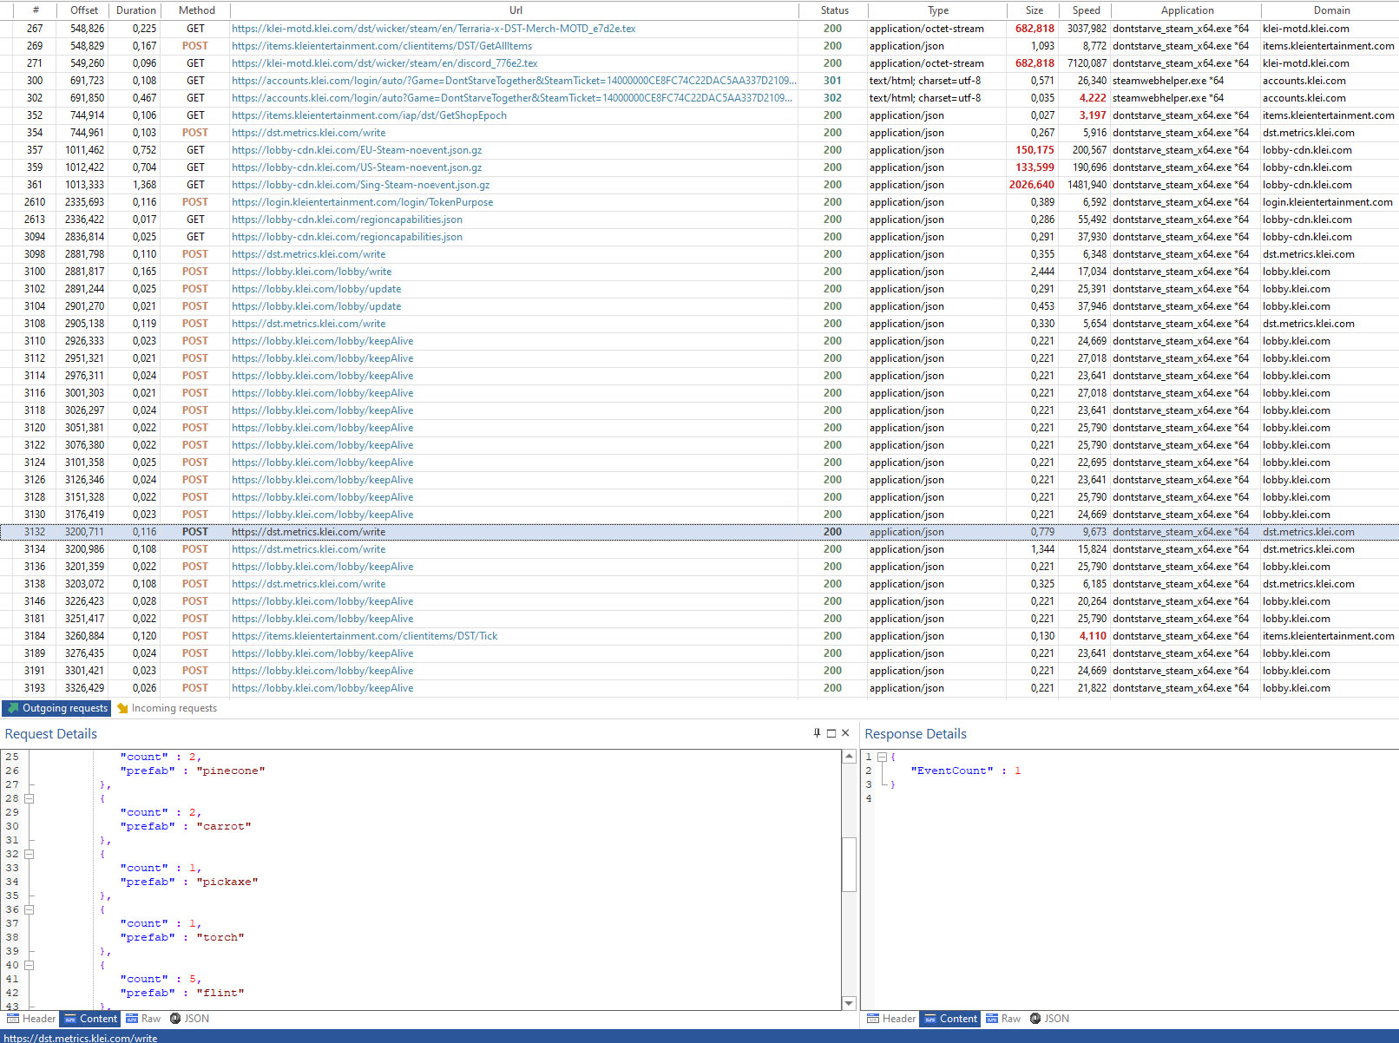The width and height of the screenshot is (1399, 1043).
Task: Click the response panel Raw icon
Action: (x=991, y=1019)
